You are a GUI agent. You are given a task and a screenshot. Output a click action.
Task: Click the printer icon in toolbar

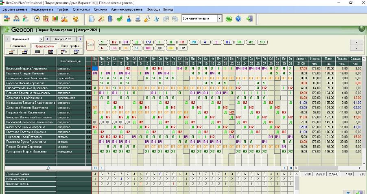(138, 19)
